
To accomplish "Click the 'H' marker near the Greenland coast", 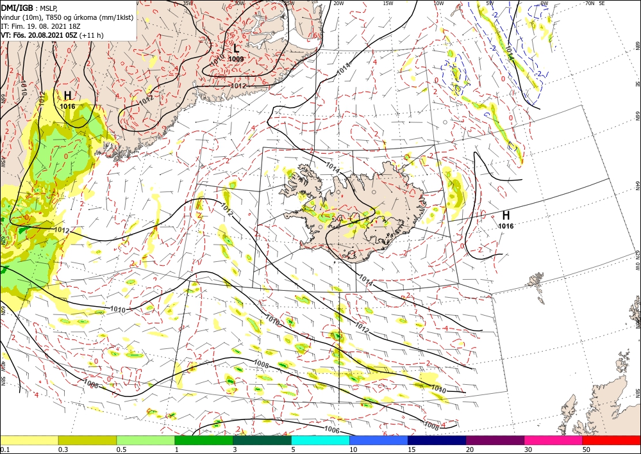I will [x=67, y=95].
